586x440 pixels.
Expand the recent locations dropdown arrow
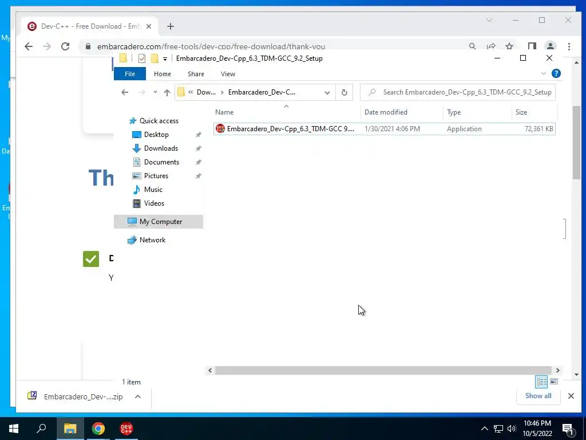click(155, 92)
